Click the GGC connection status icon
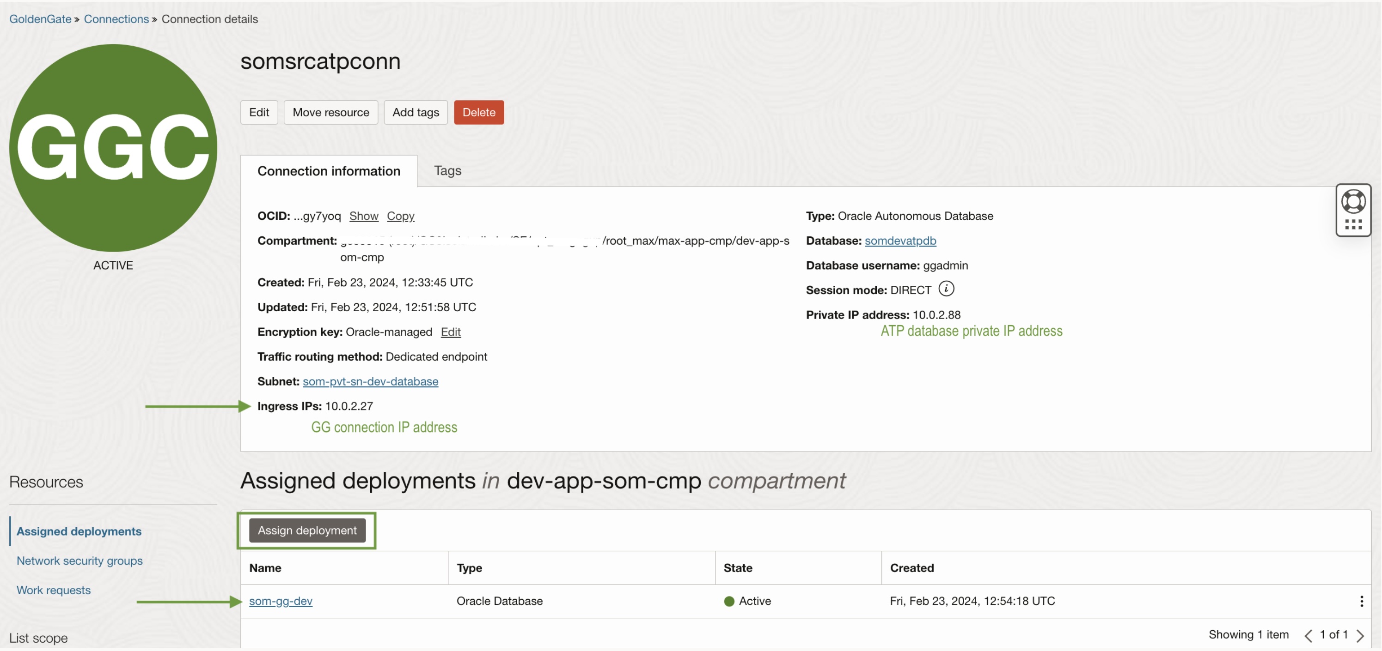The height and width of the screenshot is (651, 1382). [113, 148]
